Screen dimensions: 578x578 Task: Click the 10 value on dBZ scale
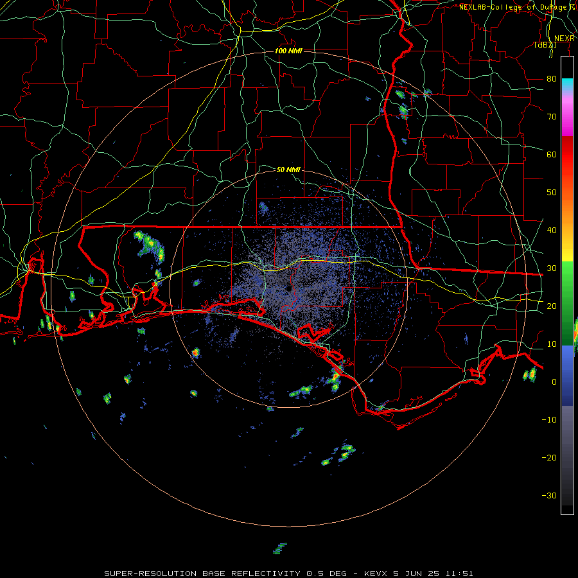(552, 344)
